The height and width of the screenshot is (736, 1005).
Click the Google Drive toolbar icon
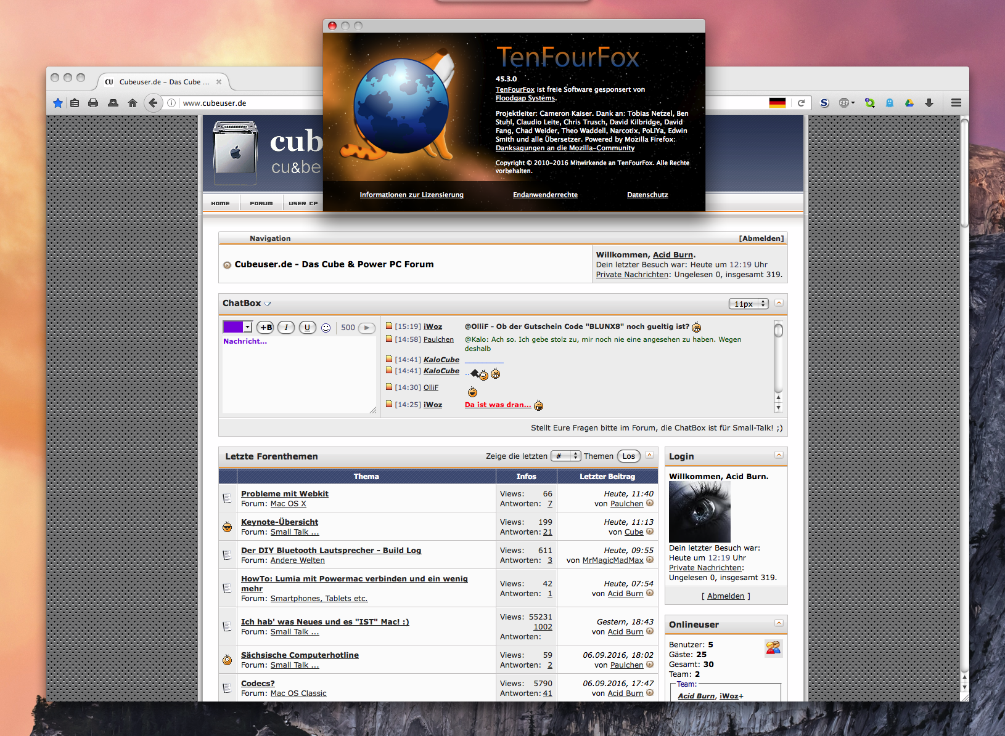click(909, 103)
